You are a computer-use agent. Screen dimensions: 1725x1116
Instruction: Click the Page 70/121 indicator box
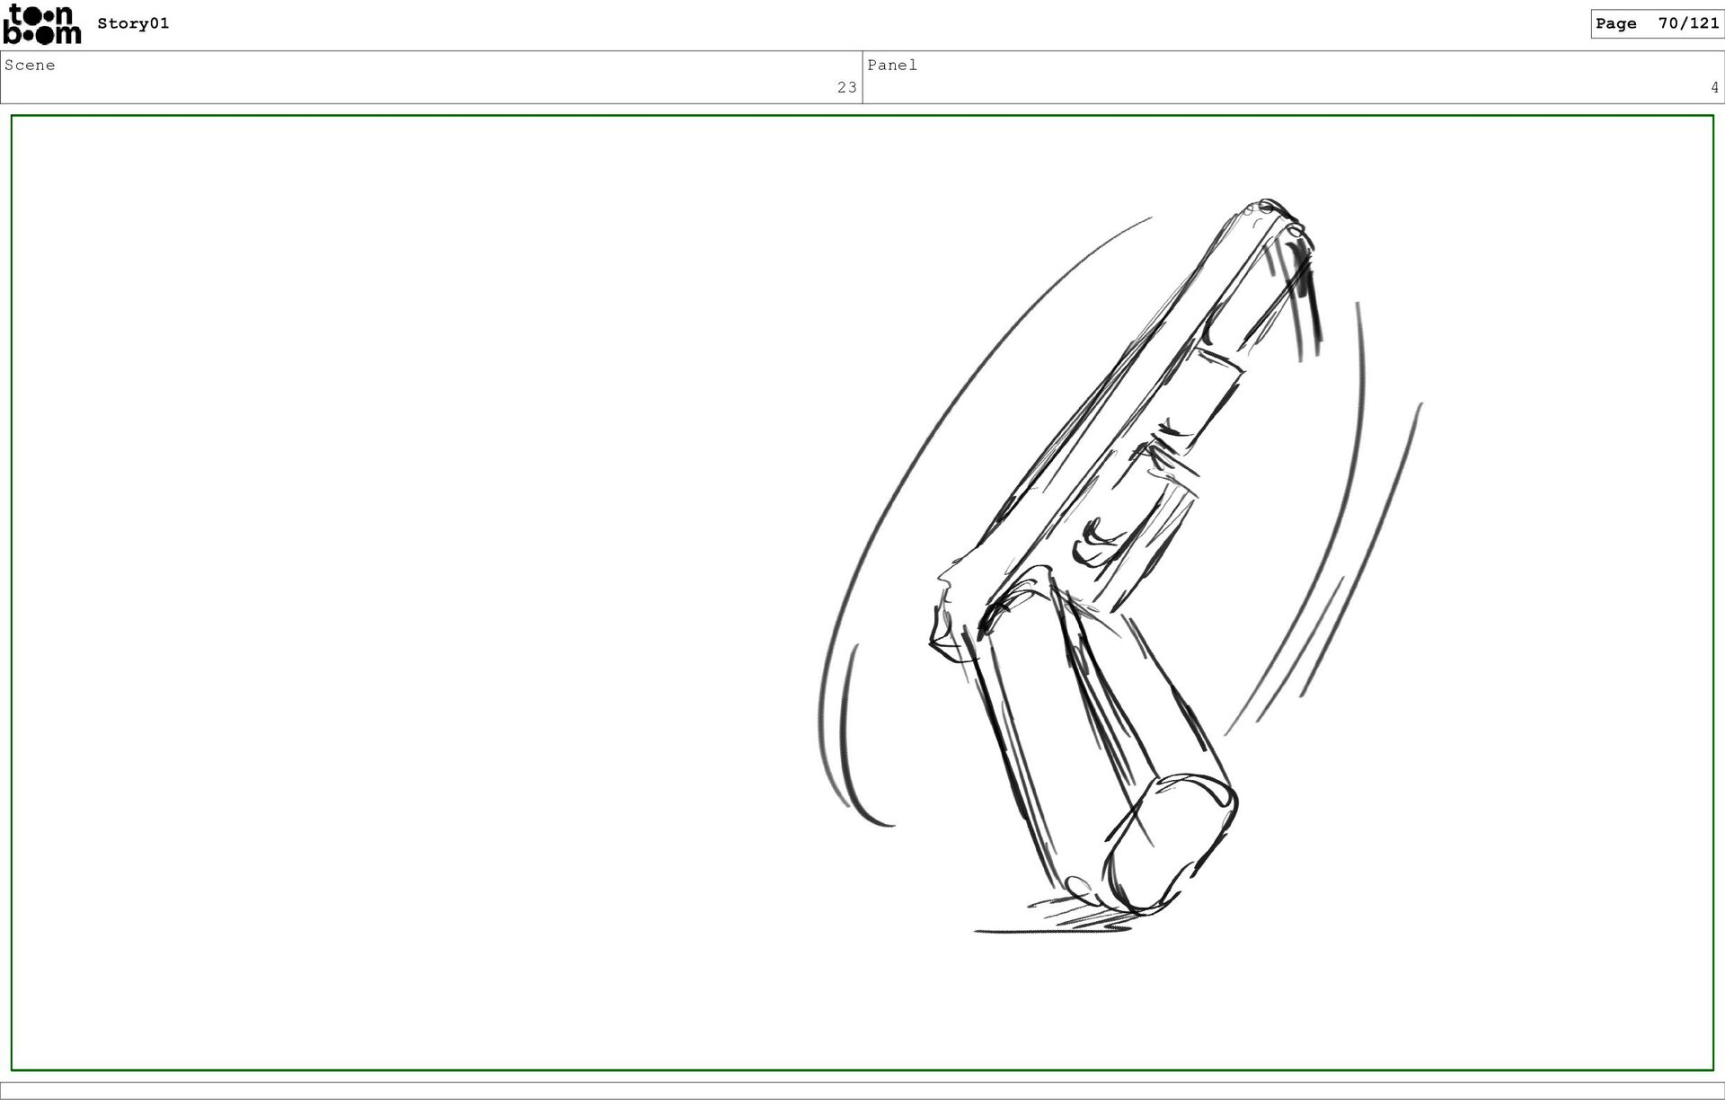pos(1656,23)
